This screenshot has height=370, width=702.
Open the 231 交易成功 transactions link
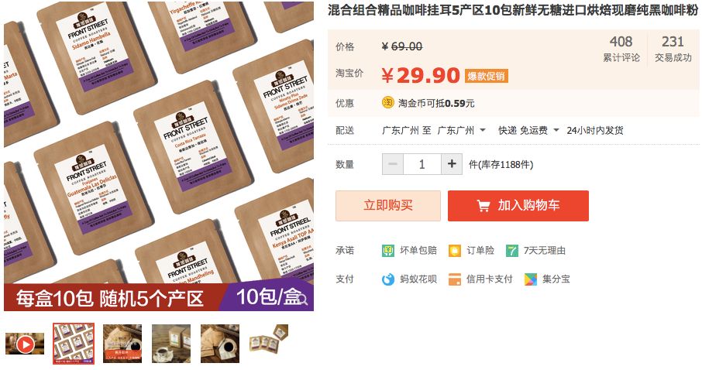[x=673, y=49]
